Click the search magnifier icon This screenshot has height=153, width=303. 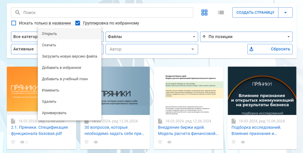[x=17, y=12]
